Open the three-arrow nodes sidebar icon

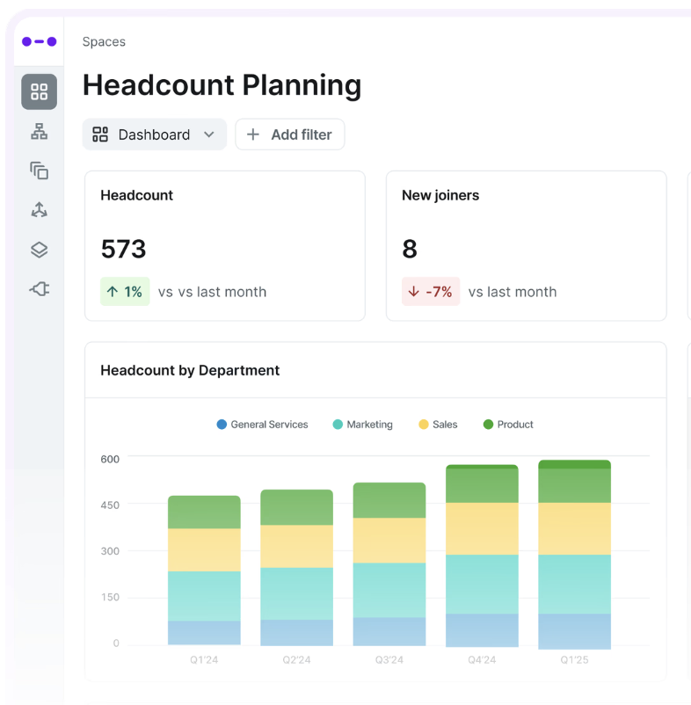(39, 210)
